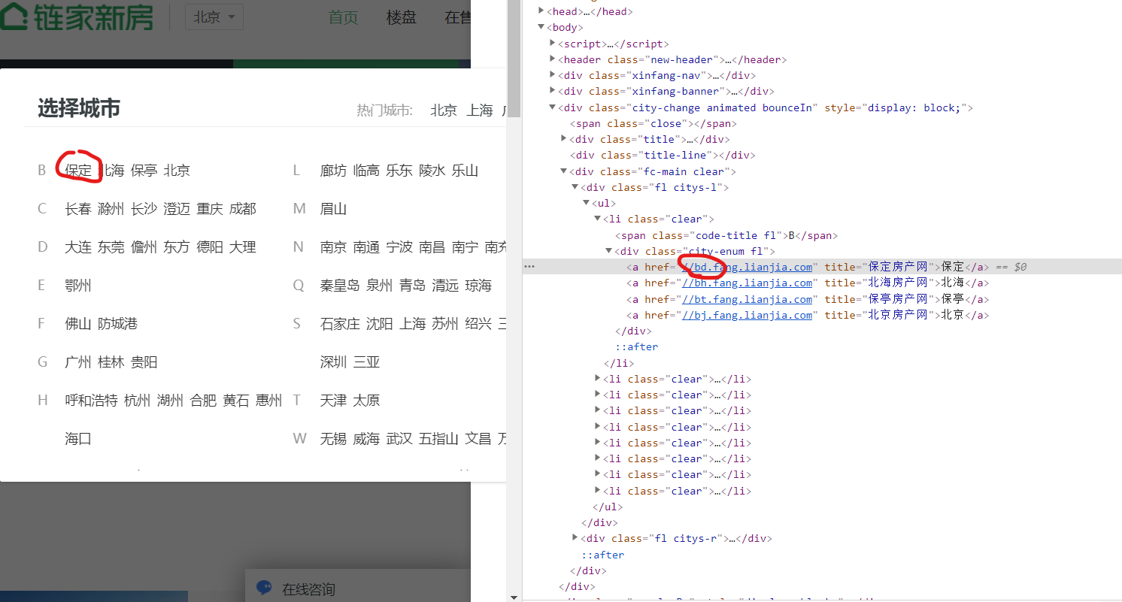The width and height of the screenshot is (1122, 602).
Task: Expand the script node
Action: 553,44
